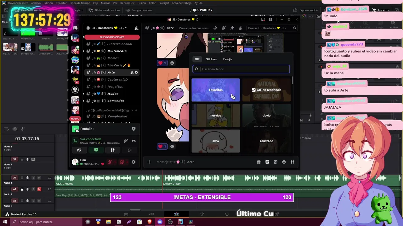The width and height of the screenshot is (403, 226).
Task: Switch to Fusion page icon in DaVinci
Action: point(202,214)
